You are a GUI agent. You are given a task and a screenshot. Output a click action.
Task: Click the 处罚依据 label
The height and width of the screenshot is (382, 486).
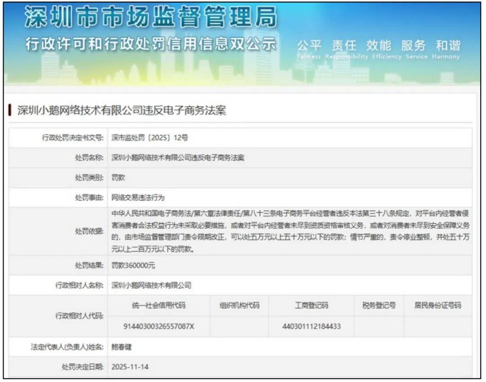coord(89,231)
